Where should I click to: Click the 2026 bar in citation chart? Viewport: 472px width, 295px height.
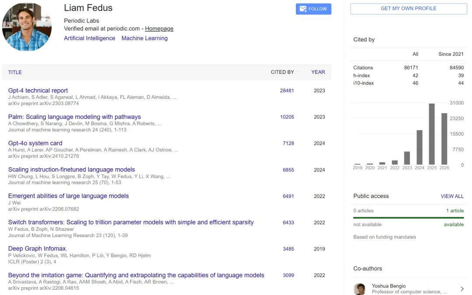(x=444, y=139)
